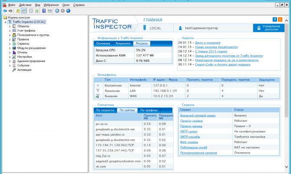Open the Web-сервер service link
Viewport: 291px width, 174px height.
coord(189,142)
